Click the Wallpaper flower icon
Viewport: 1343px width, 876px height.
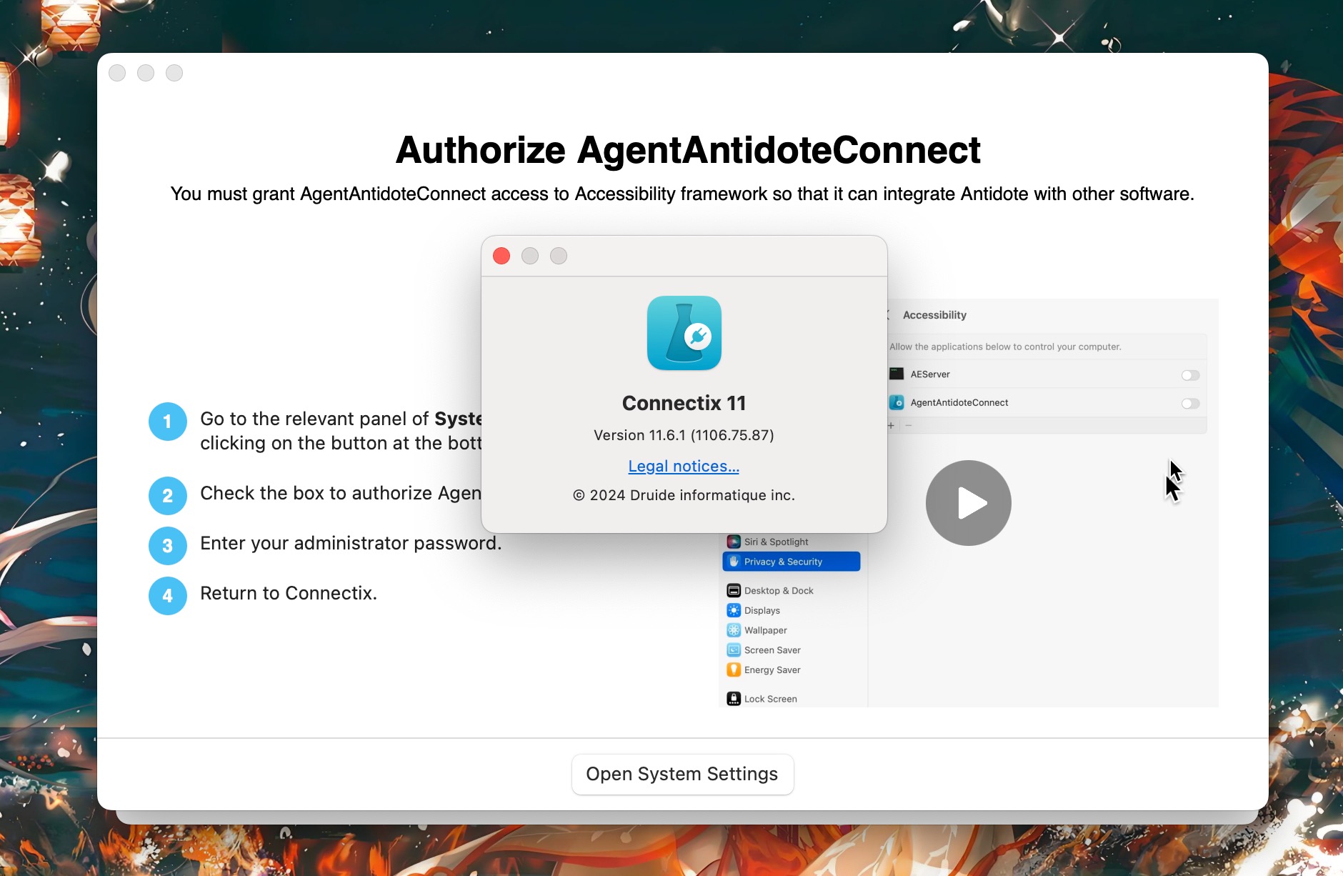point(734,630)
